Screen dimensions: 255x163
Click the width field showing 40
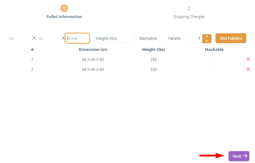click(x=47, y=38)
